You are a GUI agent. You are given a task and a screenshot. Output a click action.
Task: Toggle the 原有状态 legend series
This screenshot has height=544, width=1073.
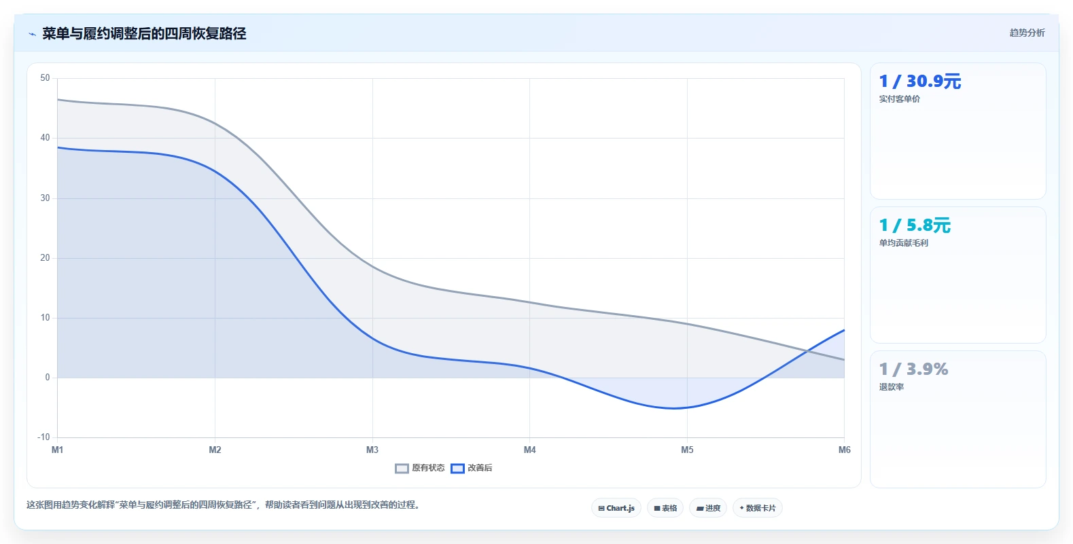[x=420, y=468]
